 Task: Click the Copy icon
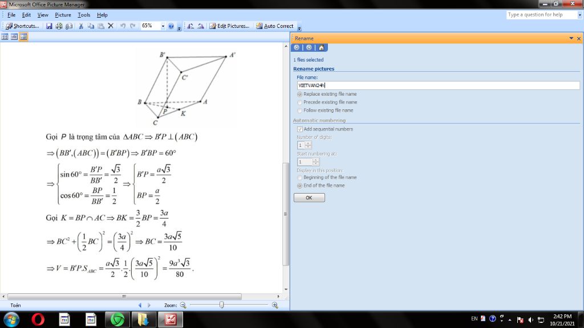coord(91,26)
